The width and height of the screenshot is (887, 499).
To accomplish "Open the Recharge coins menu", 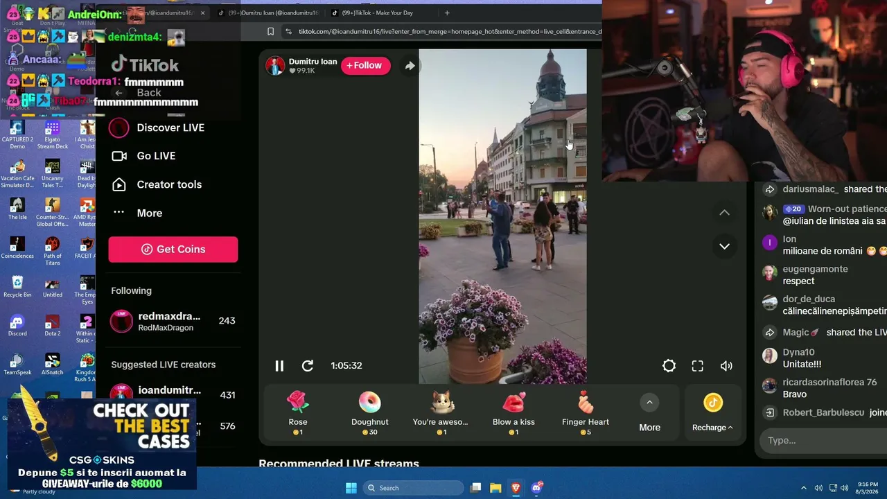I will click(x=712, y=414).
